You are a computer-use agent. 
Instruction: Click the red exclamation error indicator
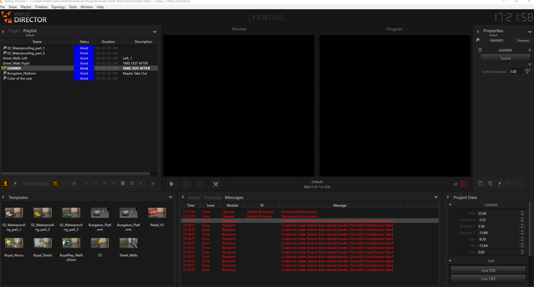tap(464, 184)
